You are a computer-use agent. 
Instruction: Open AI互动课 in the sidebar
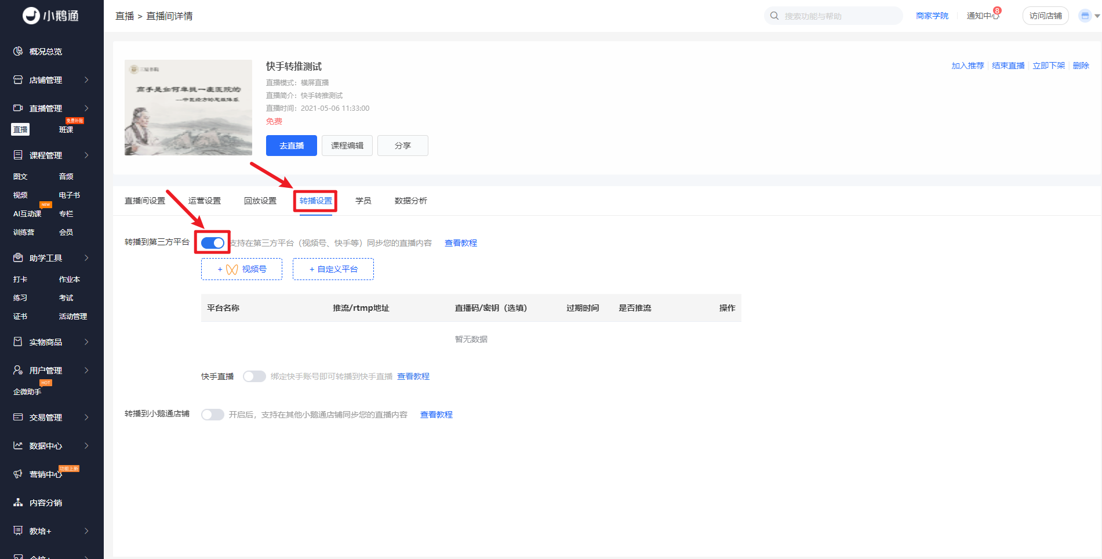(27, 214)
